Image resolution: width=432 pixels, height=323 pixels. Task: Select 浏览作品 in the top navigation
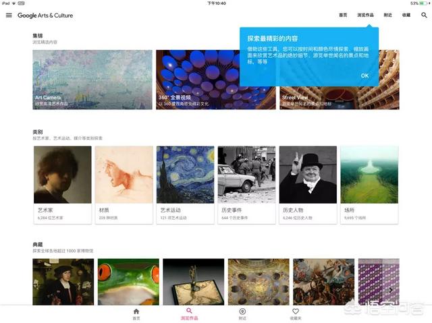coord(366,15)
